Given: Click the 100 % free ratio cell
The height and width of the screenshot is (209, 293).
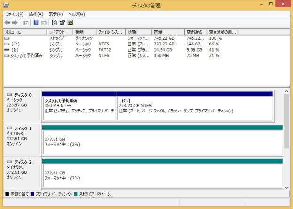Looking at the screenshot, I should [216, 38].
